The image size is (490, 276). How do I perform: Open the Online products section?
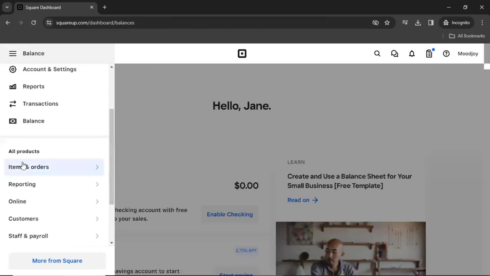17,202
